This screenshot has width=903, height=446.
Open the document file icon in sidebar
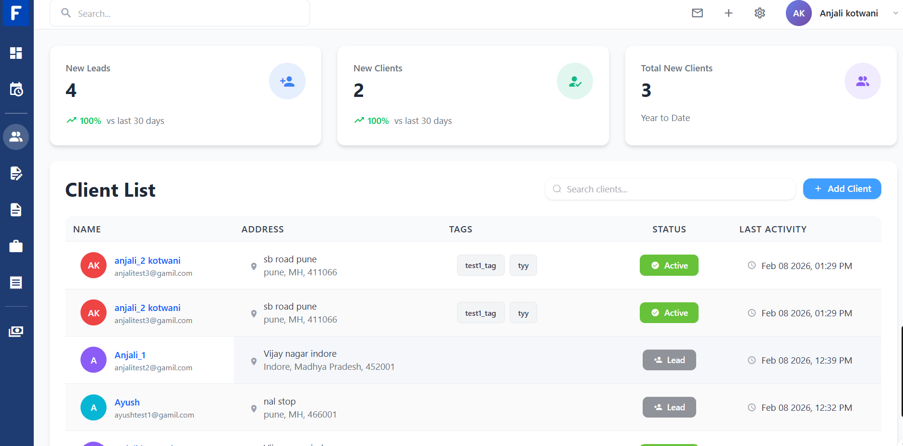click(16, 210)
